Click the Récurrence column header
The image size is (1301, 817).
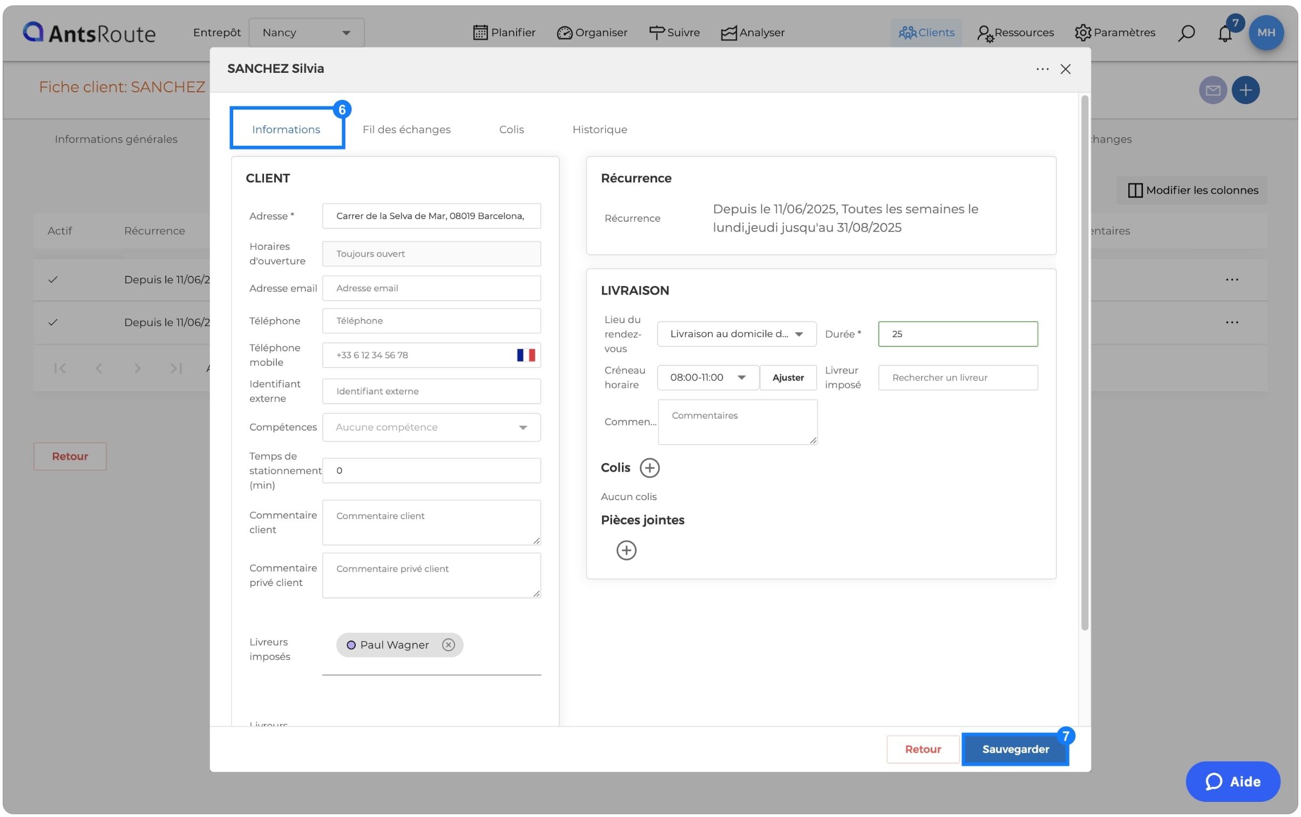point(154,231)
